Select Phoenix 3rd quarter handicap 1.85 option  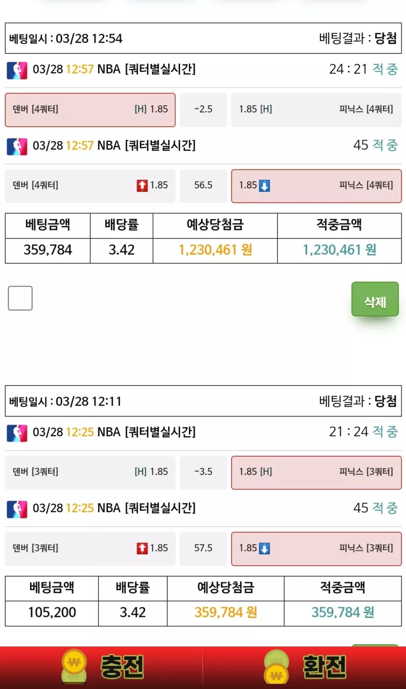point(316,473)
